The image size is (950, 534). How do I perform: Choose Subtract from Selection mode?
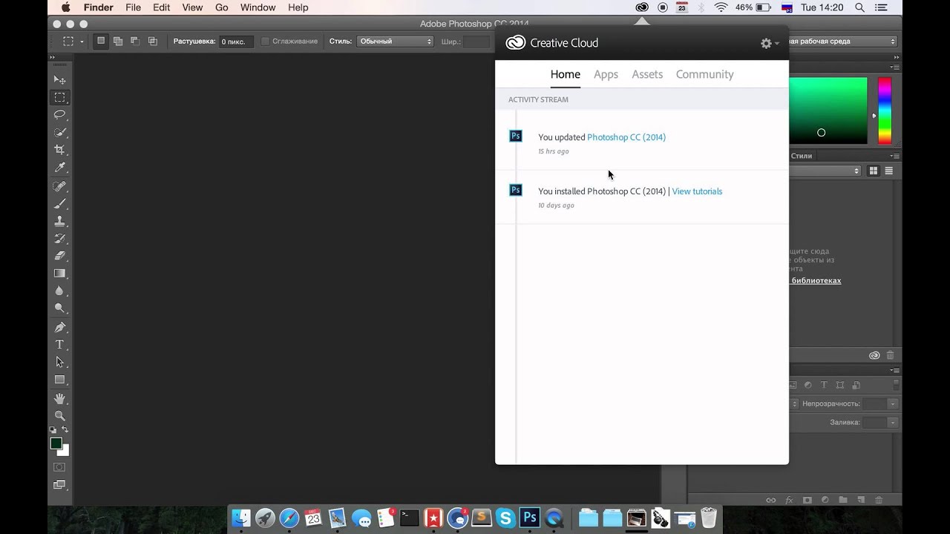point(135,42)
